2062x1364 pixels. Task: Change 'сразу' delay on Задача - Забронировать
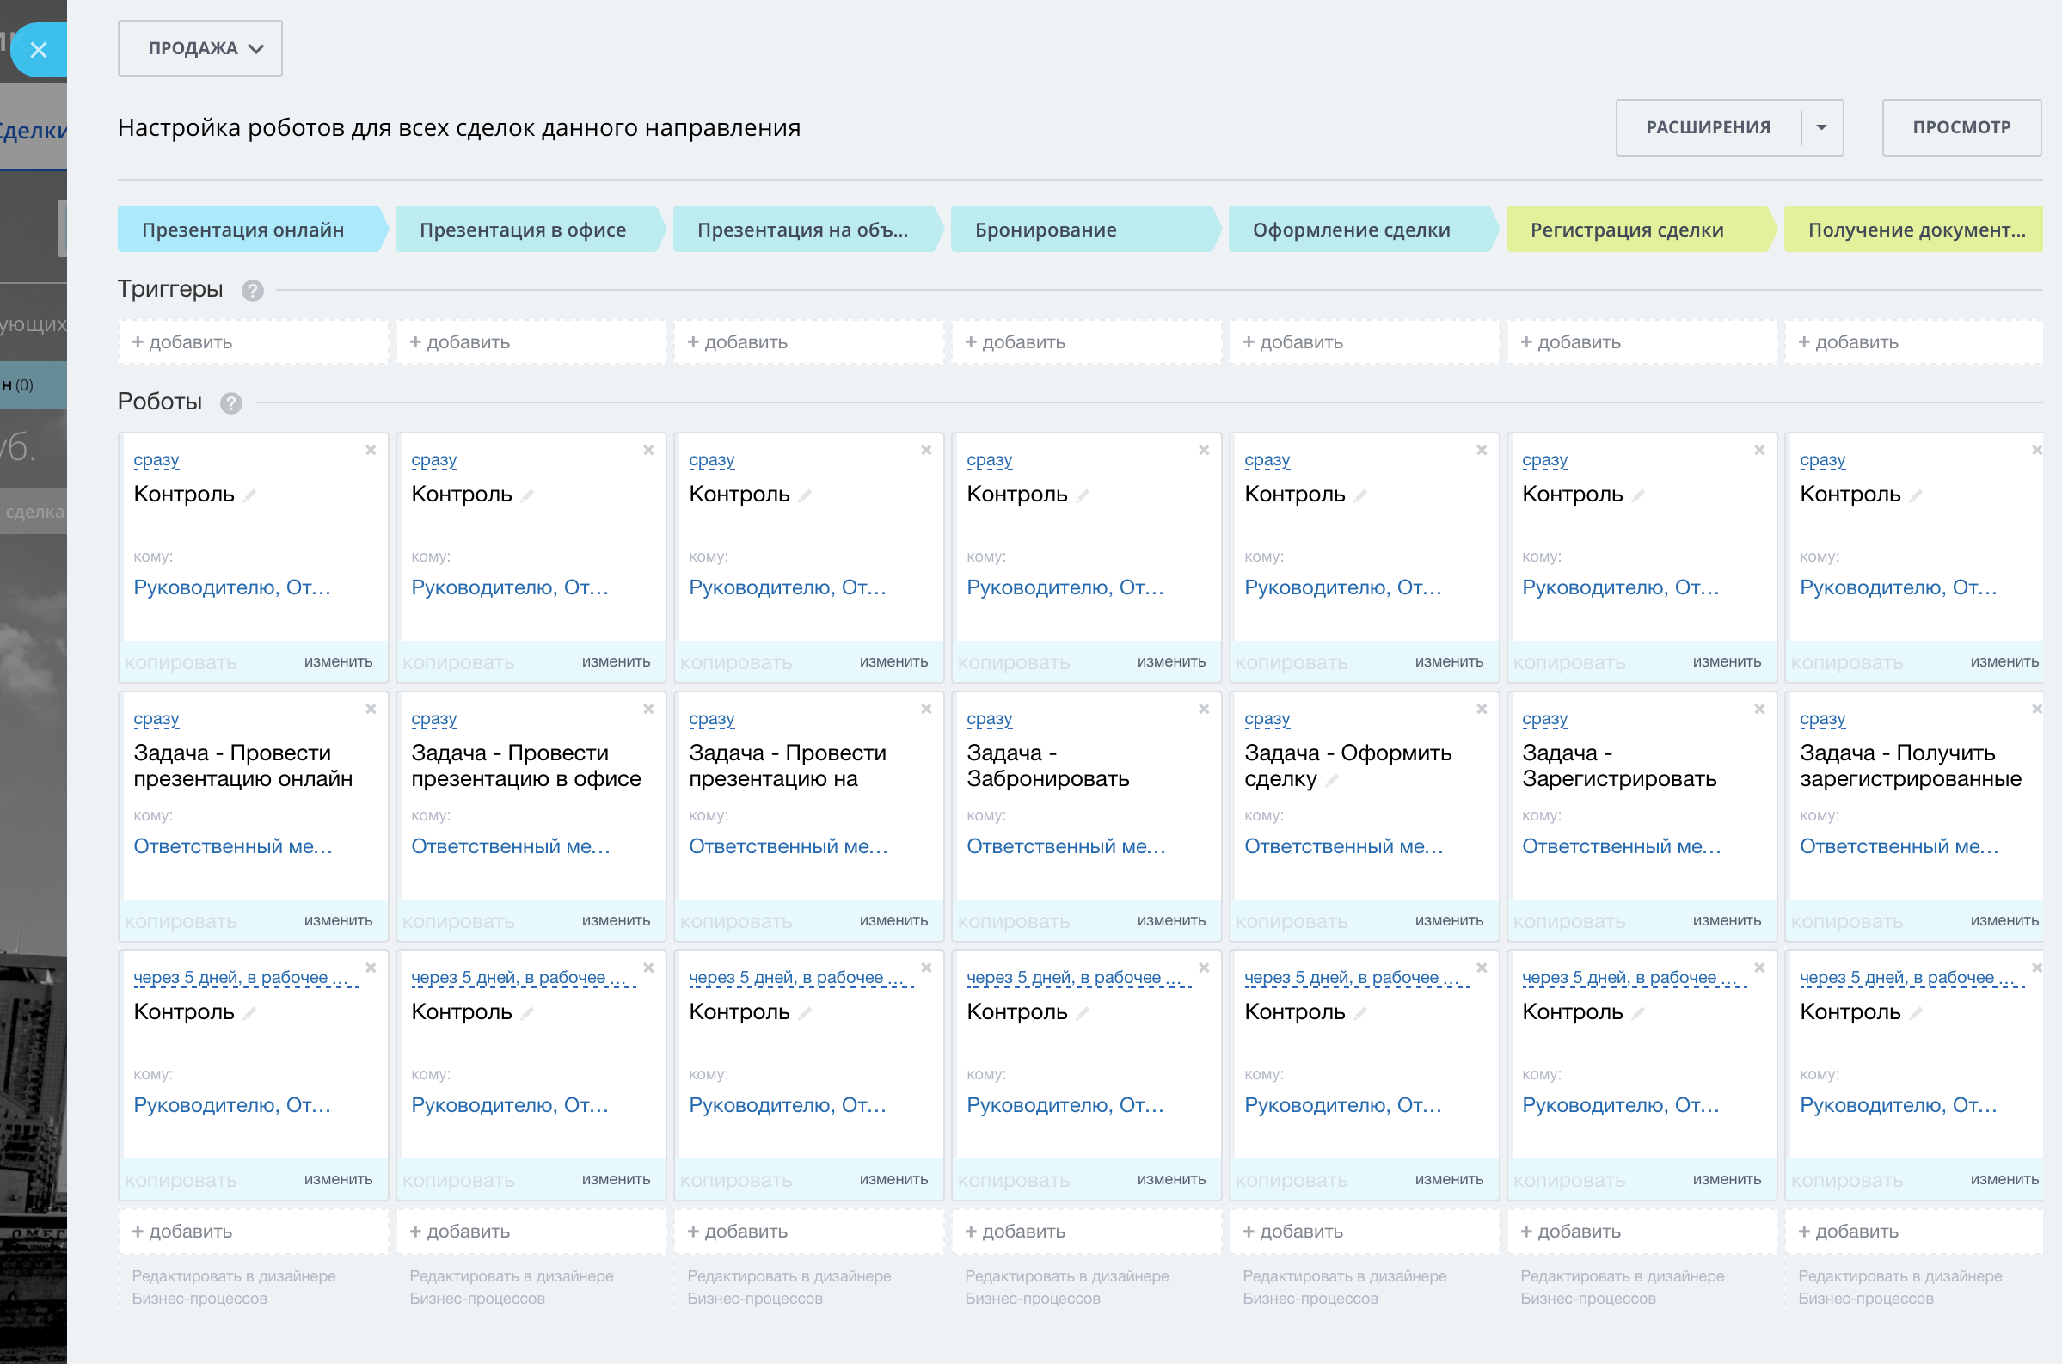[x=989, y=719]
